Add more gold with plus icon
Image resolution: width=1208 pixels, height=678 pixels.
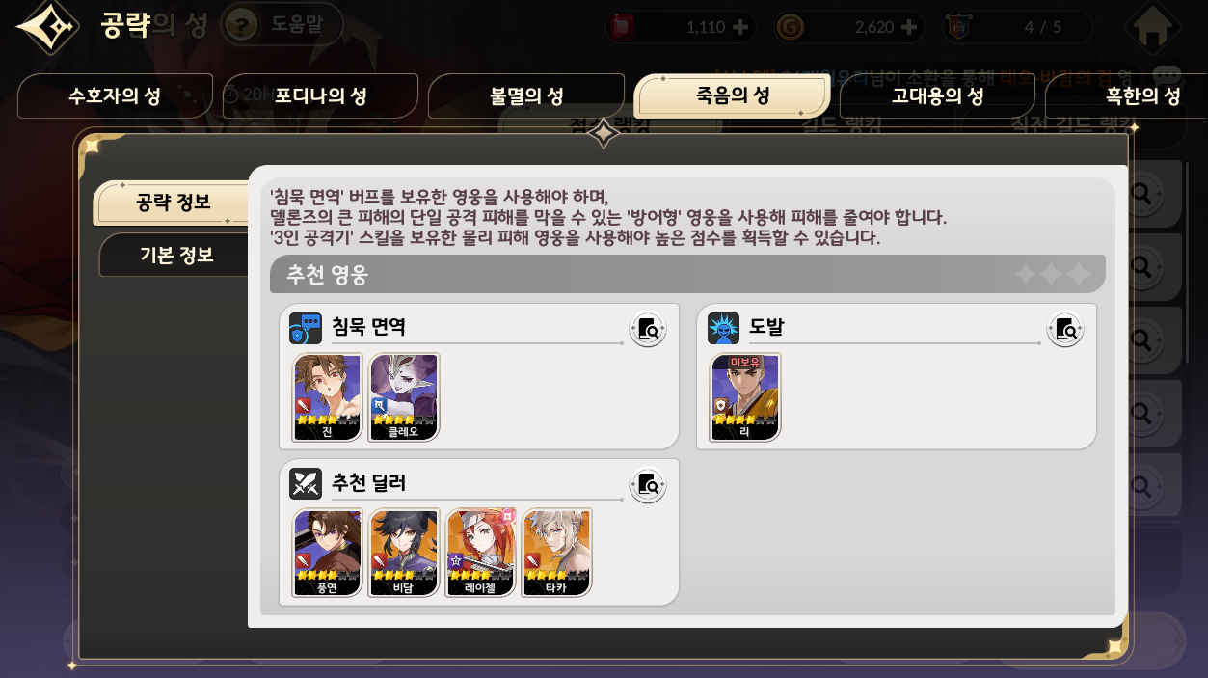pos(908,27)
